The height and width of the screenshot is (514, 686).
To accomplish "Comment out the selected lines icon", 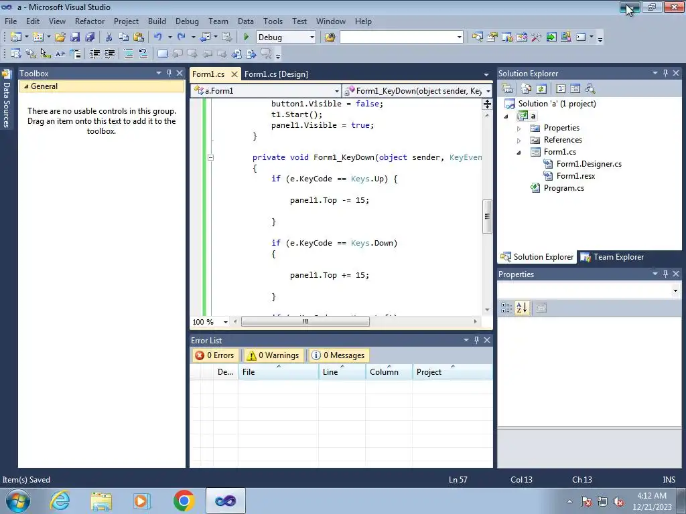I will (129, 54).
